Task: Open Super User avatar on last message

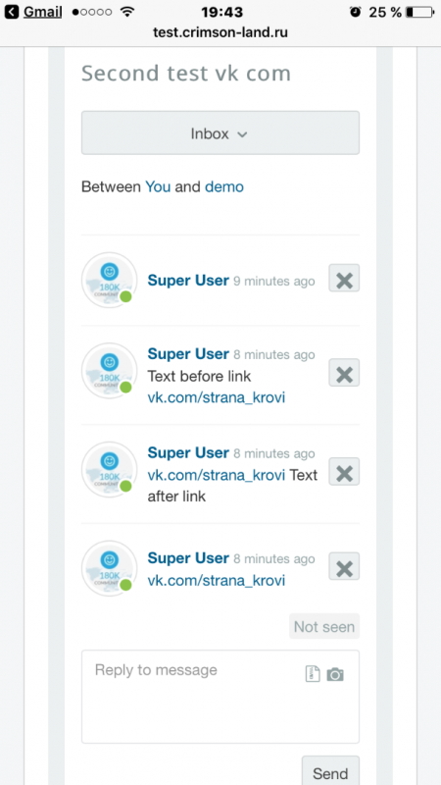Action: 109,568
